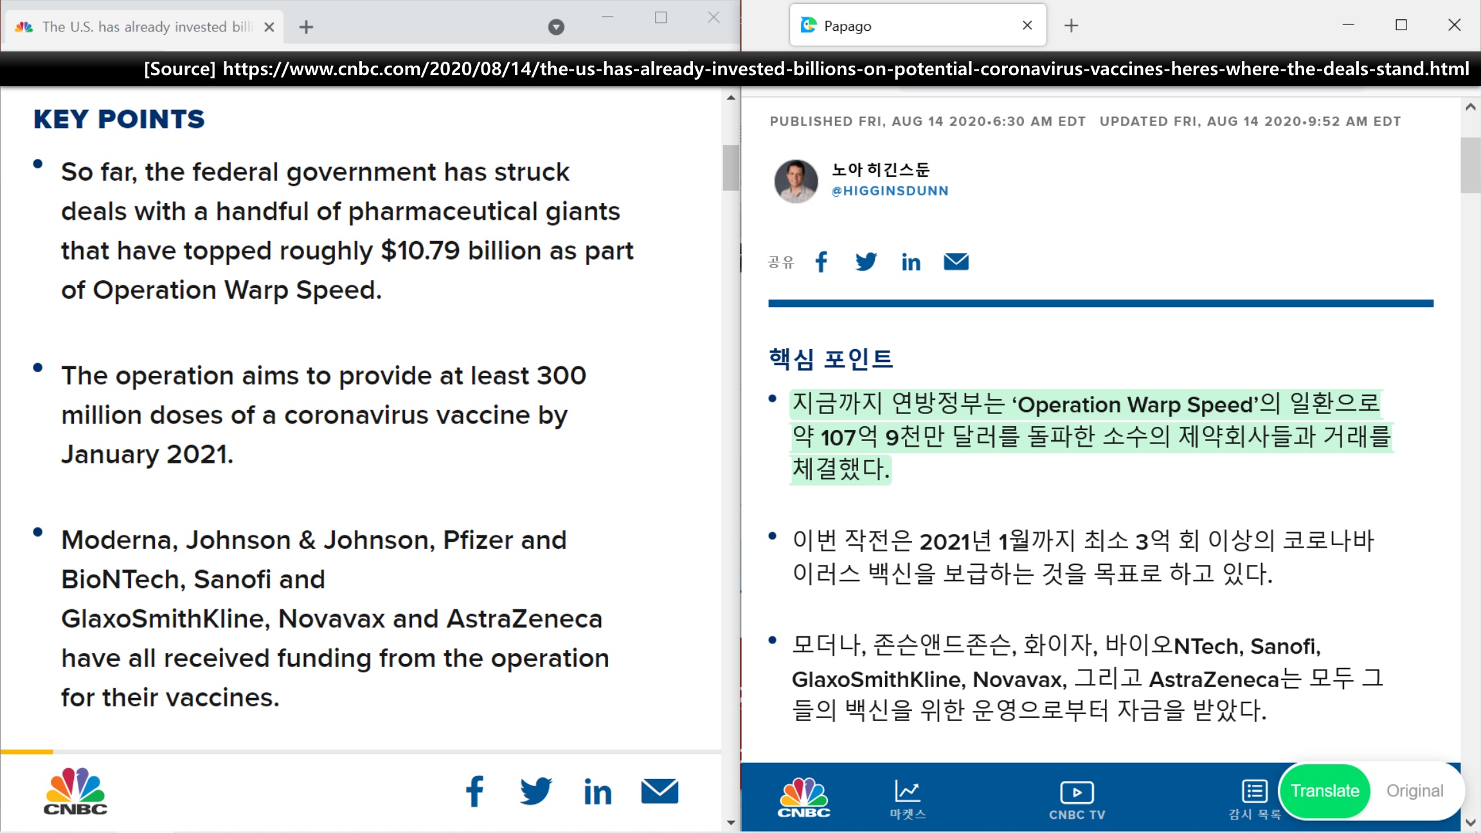Click the Papago window scrollbar down arrow

1470,822
